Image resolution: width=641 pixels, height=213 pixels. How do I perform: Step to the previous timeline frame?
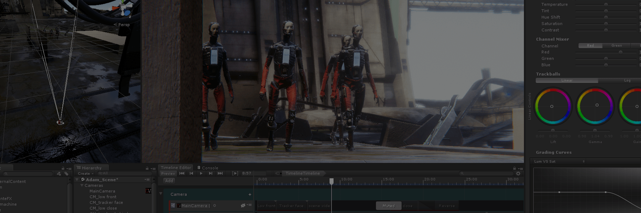coord(192,173)
